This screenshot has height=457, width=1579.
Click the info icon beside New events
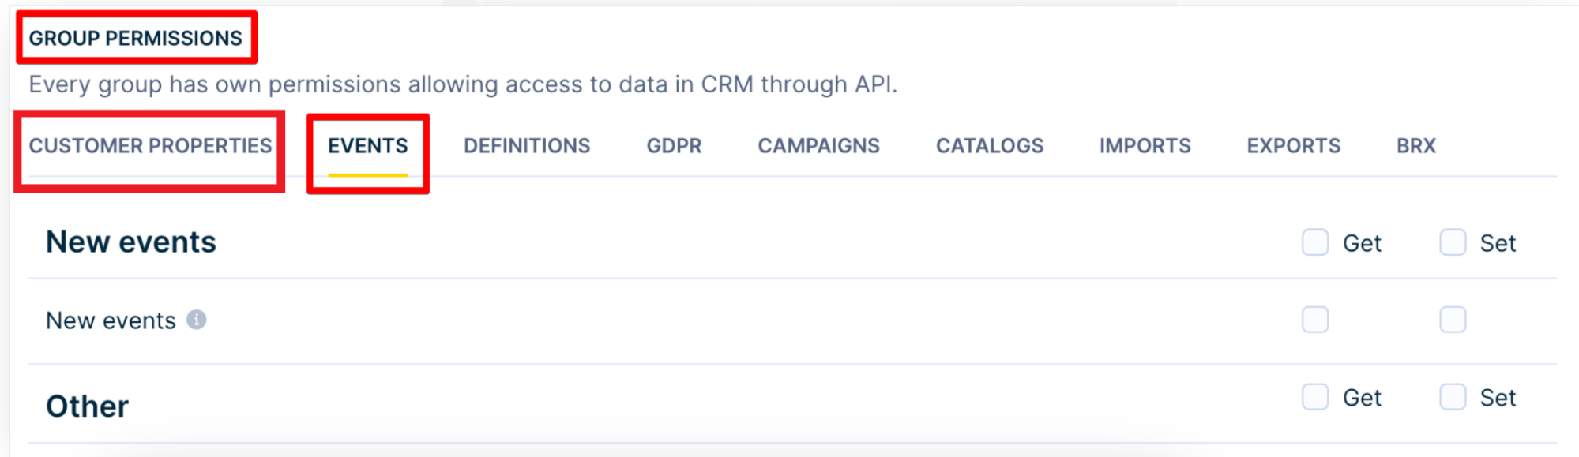point(197,320)
